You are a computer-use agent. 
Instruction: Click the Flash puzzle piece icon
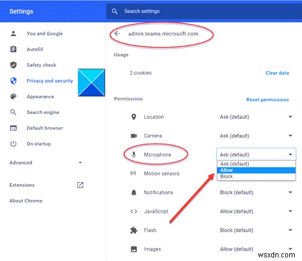(134, 230)
